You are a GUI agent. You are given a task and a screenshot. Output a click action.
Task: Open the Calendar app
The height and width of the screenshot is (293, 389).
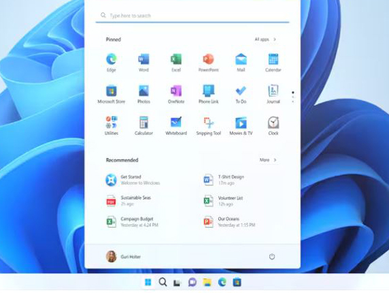[273, 63]
